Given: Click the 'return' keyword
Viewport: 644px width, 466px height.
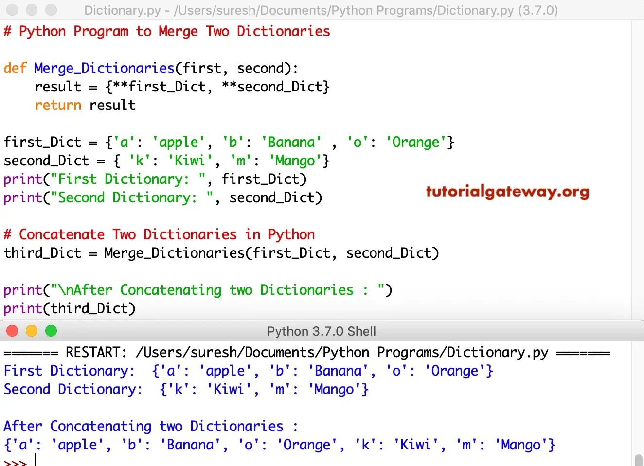Looking at the screenshot, I should (x=58, y=105).
